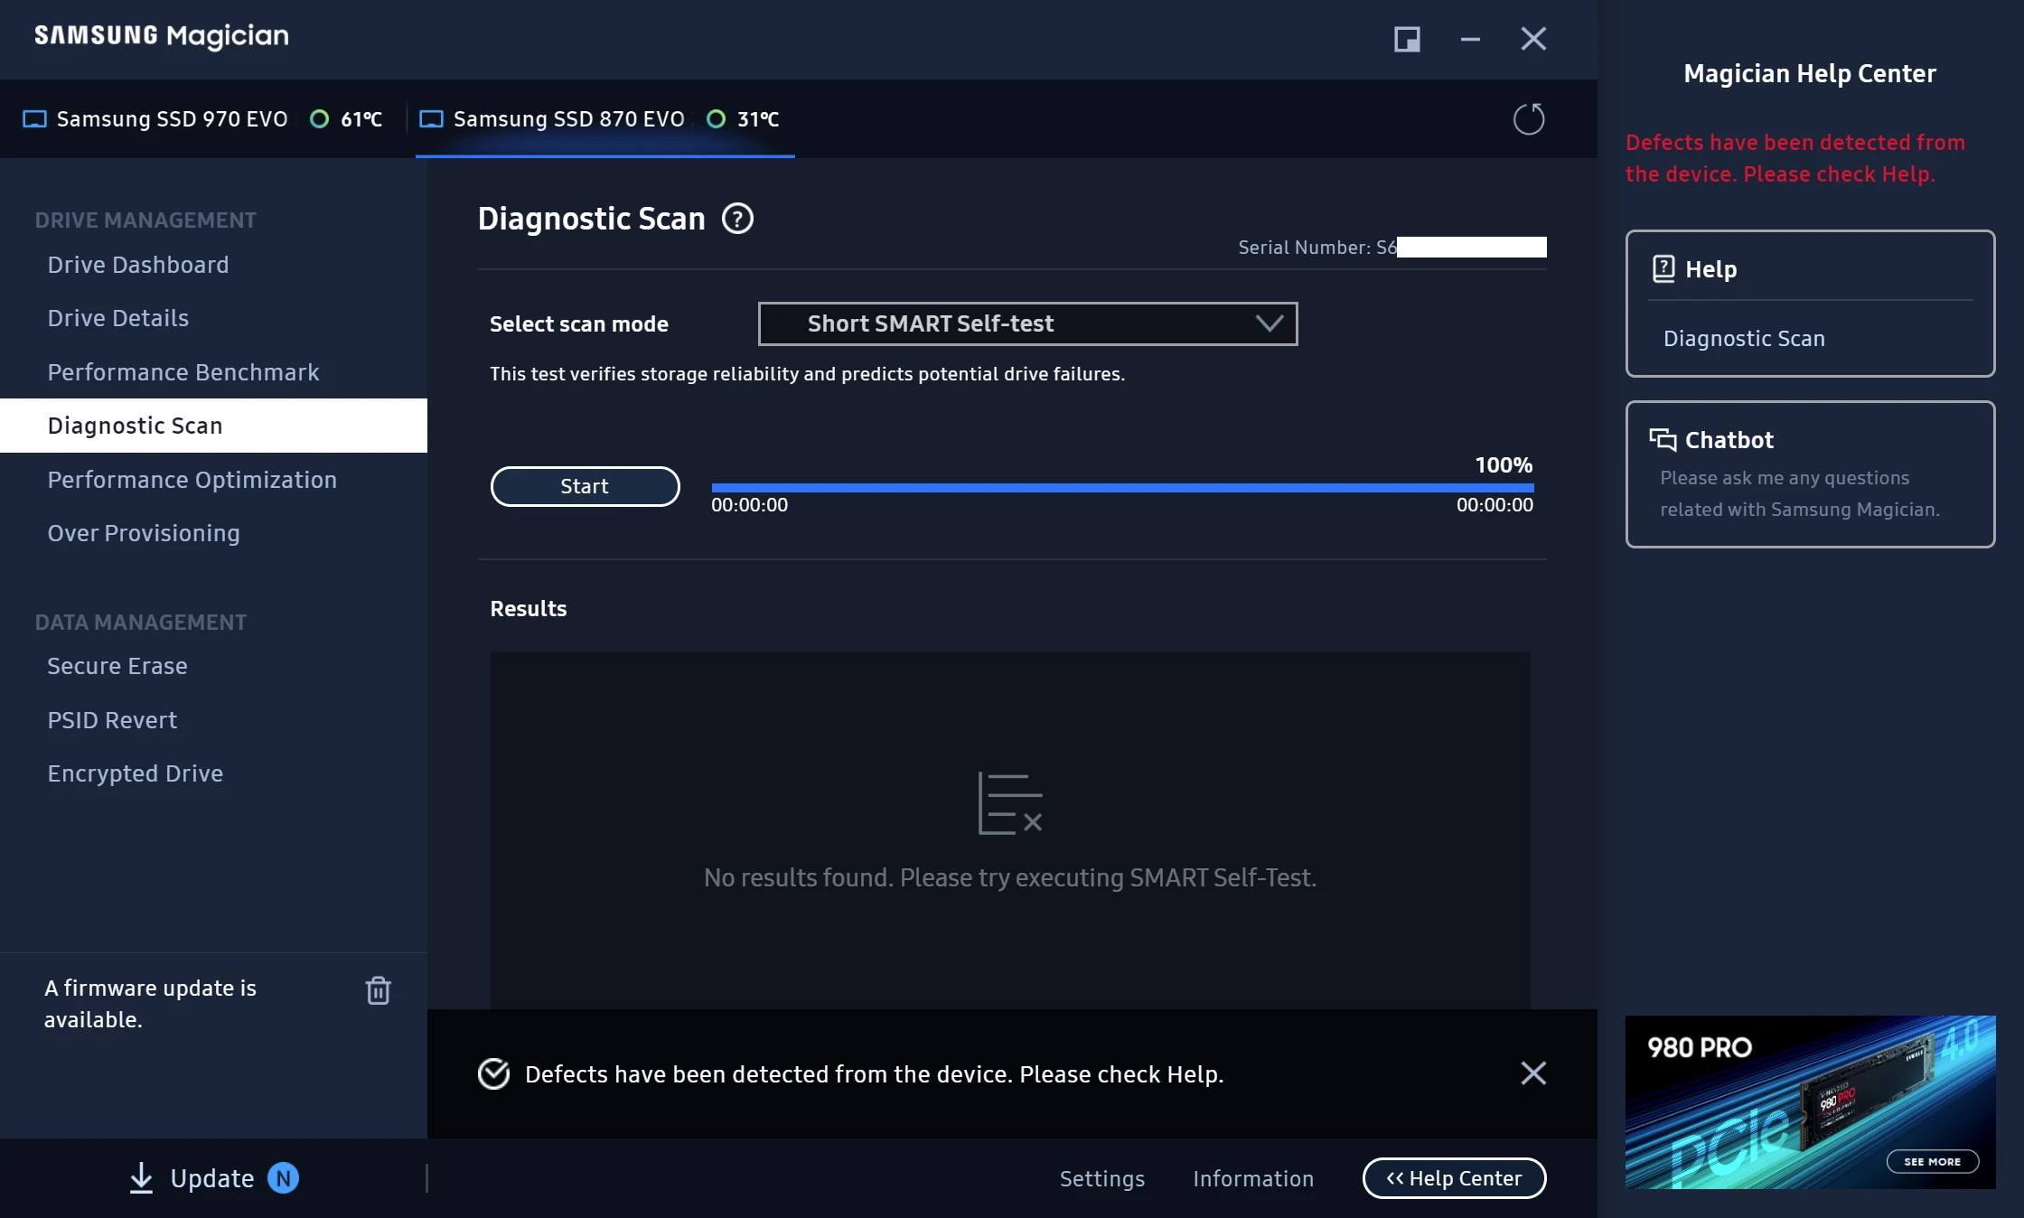Select the 970 EVO temperature status indicator

point(319,118)
